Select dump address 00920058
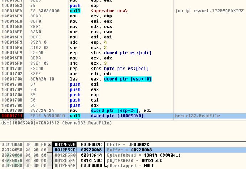246x169 pixels. tap(12, 150)
